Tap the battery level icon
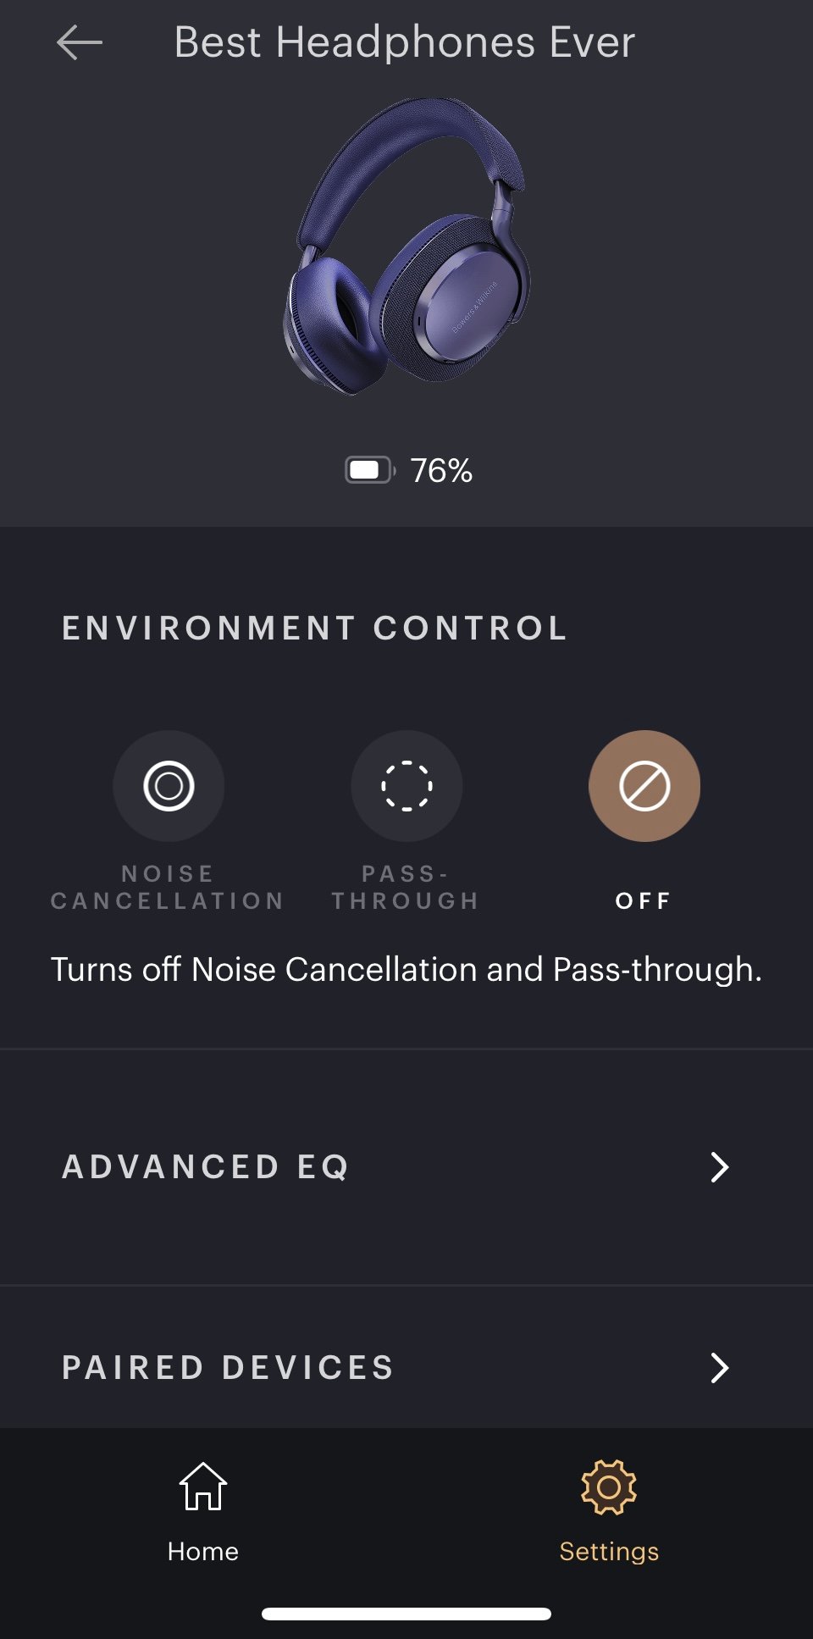The image size is (813, 1639). tap(370, 470)
